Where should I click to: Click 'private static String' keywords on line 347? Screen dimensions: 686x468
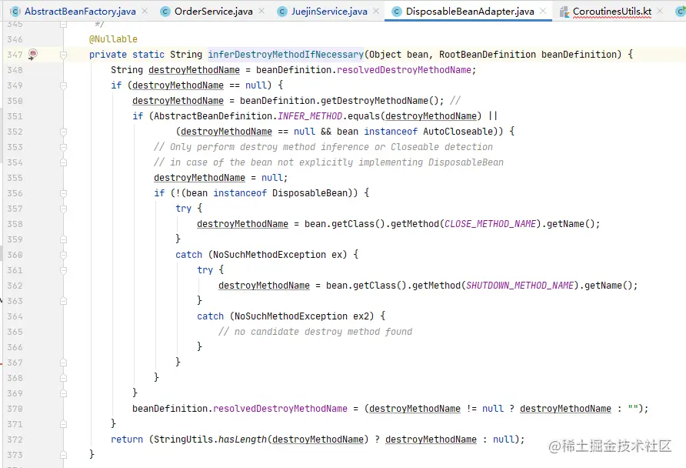(145, 55)
